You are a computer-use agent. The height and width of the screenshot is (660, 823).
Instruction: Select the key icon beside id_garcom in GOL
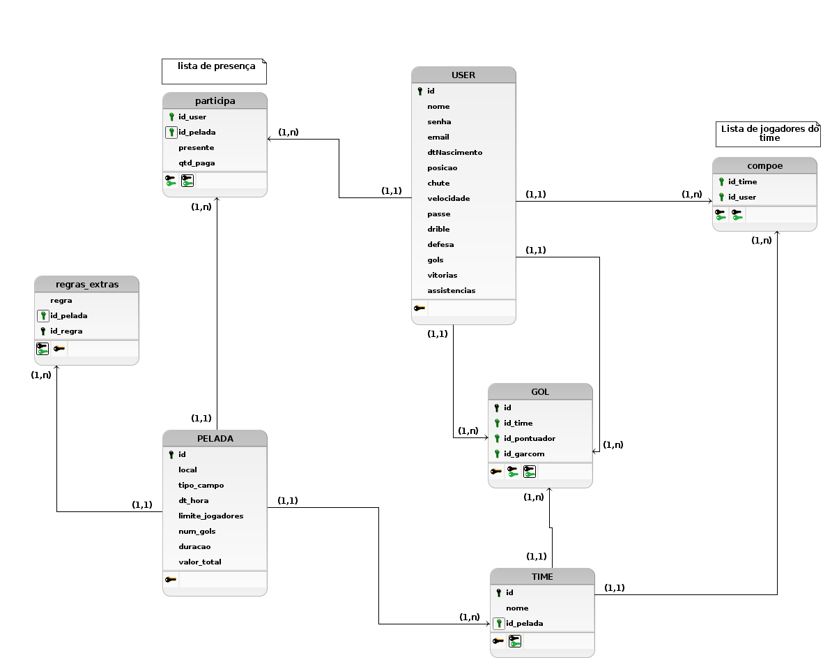(497, 454)
